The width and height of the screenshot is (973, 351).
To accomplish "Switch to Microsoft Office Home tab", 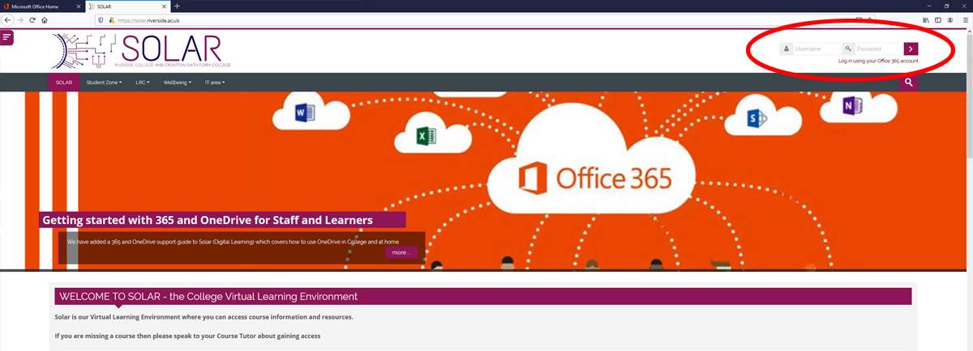I will tap(42, 6).
